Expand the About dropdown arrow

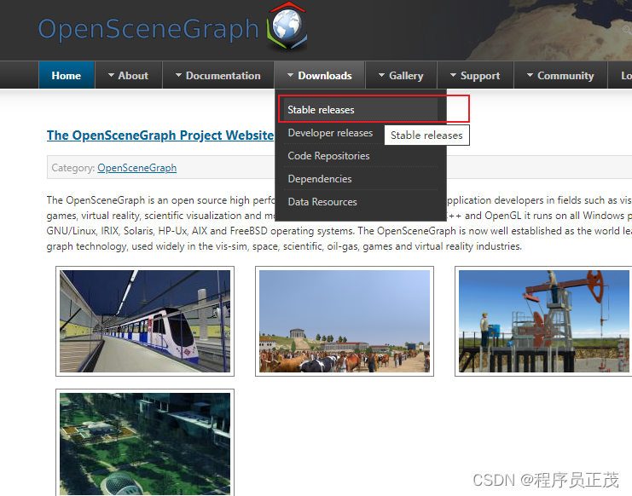(x=111, y=75)
